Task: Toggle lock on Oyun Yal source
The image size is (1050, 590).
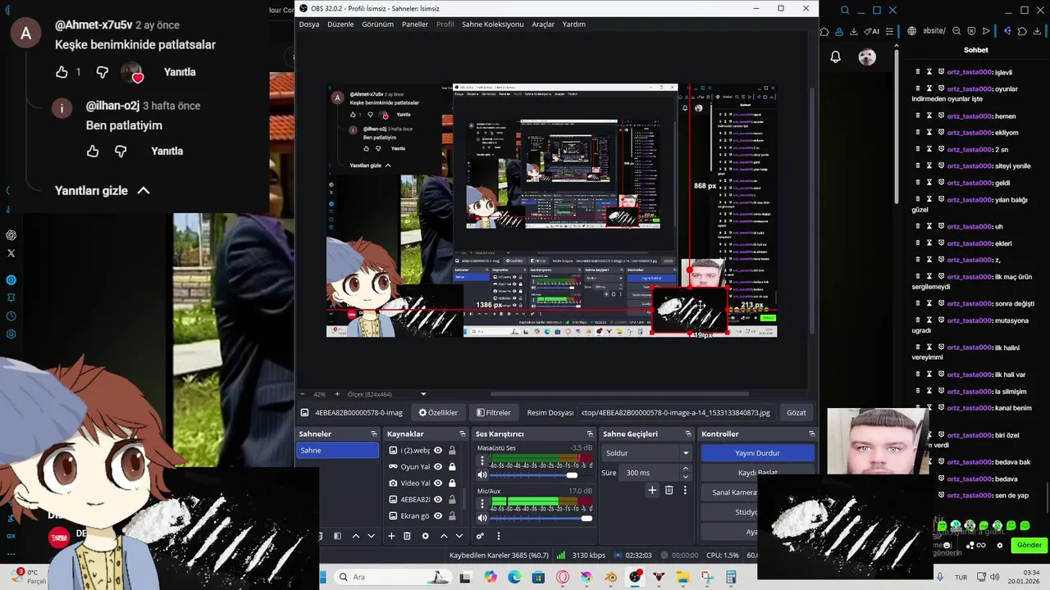Action: point(452,467)
